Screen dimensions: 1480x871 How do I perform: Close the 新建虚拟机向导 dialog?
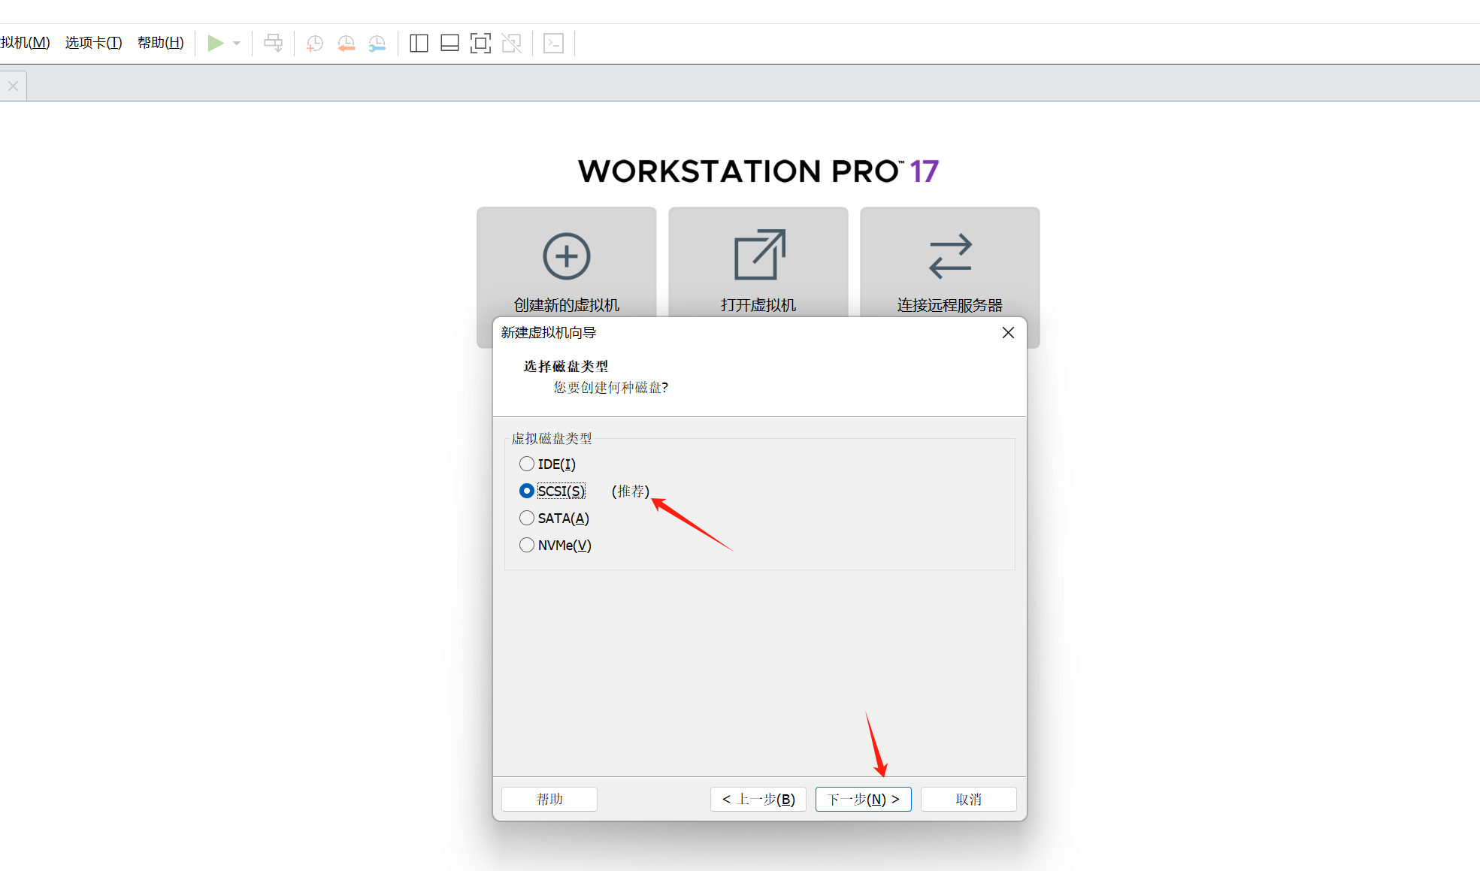(1008, 333)
